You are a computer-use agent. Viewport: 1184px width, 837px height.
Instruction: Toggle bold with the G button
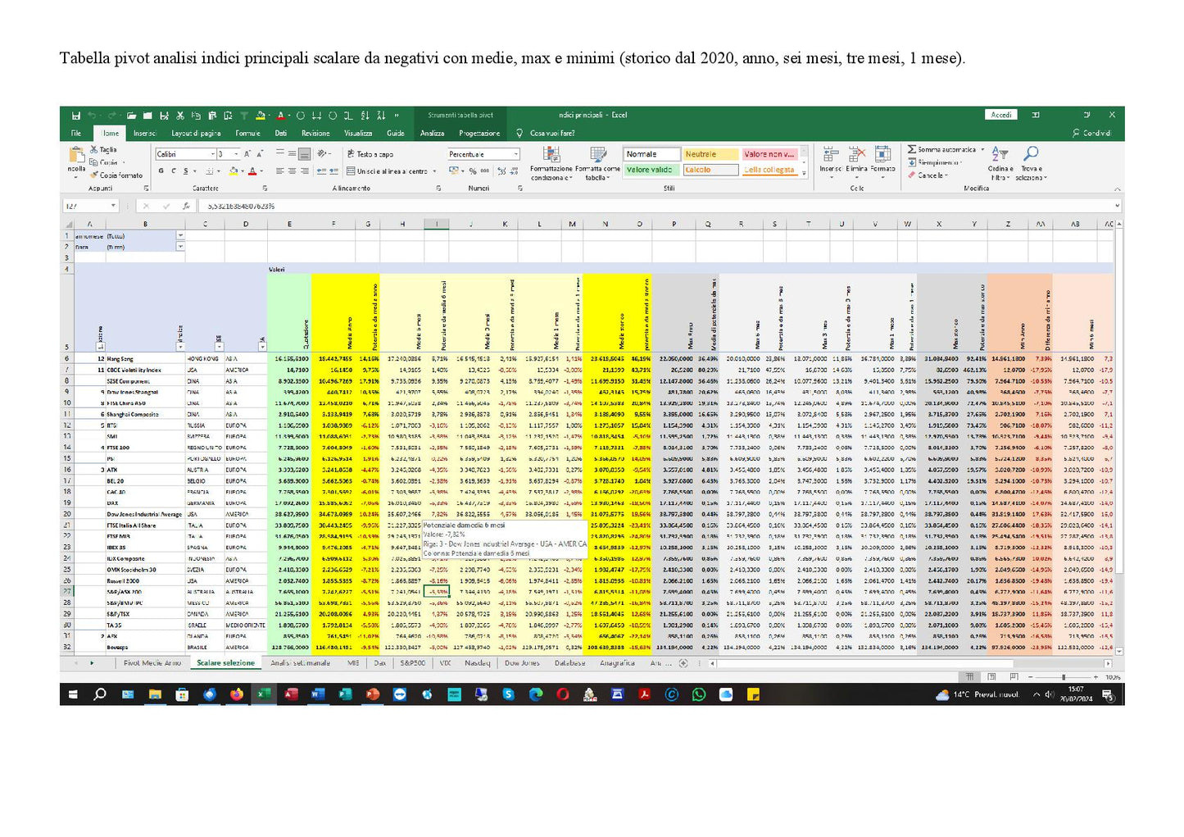161,171
